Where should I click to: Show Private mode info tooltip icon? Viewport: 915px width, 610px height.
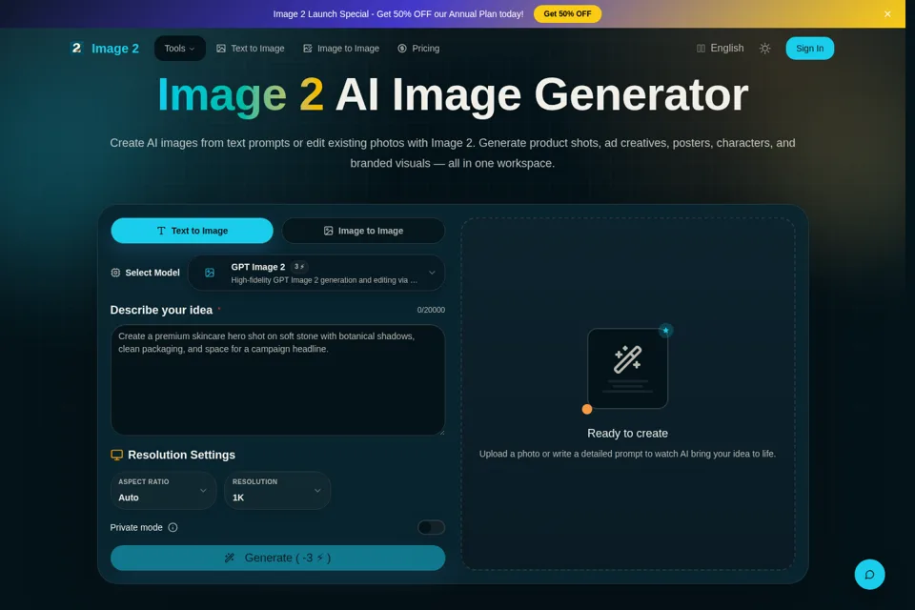click(x=173, y=527)
